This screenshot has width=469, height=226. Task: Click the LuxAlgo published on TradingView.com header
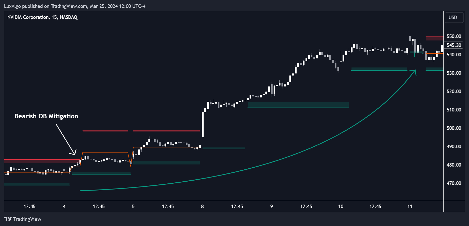(75, 6)
